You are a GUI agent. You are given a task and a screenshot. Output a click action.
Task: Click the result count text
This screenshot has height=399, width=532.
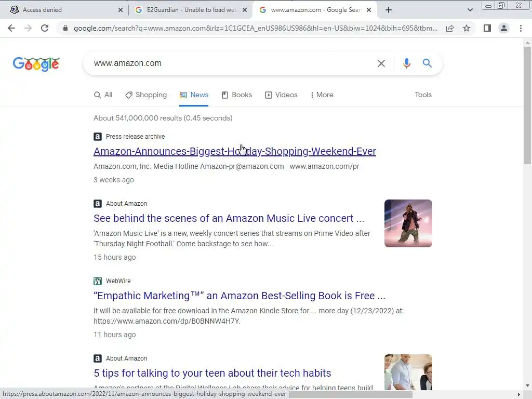(x=163, y=118)
